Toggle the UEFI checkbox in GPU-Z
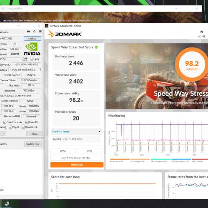This screenshot has width=208, height=208. click(x=32, y=59)
